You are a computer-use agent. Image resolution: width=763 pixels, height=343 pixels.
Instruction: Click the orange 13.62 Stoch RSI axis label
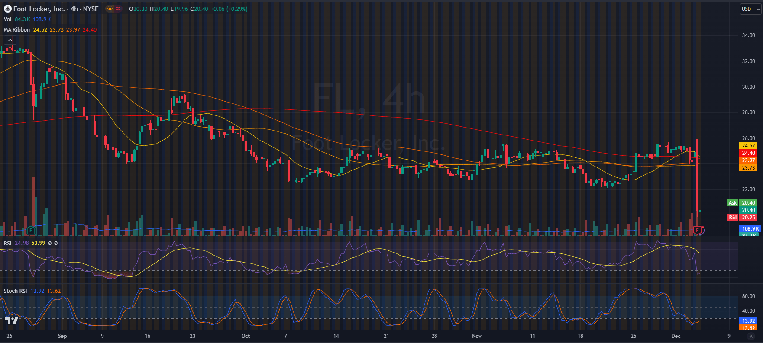[x=748, y=328]
